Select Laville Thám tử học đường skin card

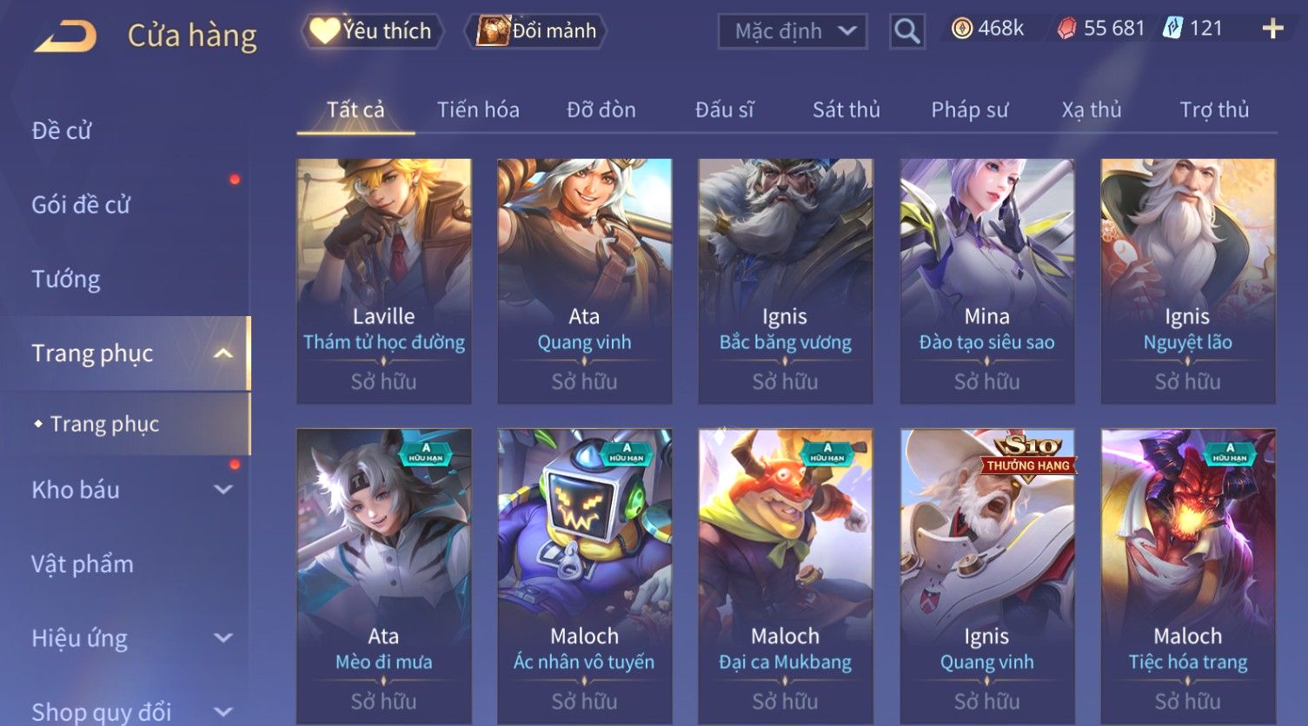tap(384, 281)
